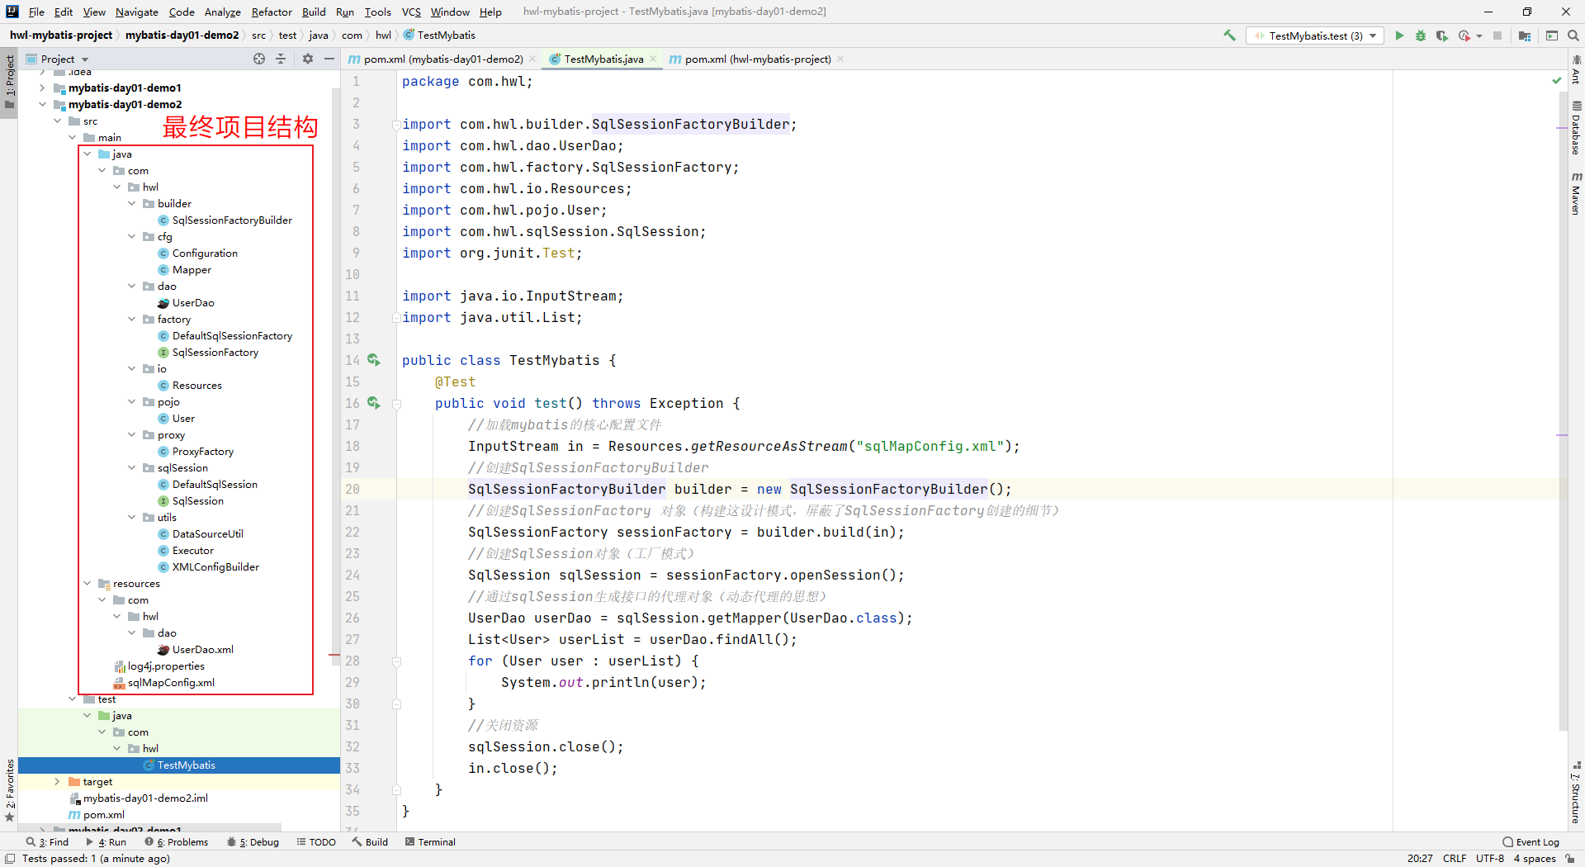Click the green inspection checkmark indicator
The height and width of the screenshot is (867, 1585).
1557,81
